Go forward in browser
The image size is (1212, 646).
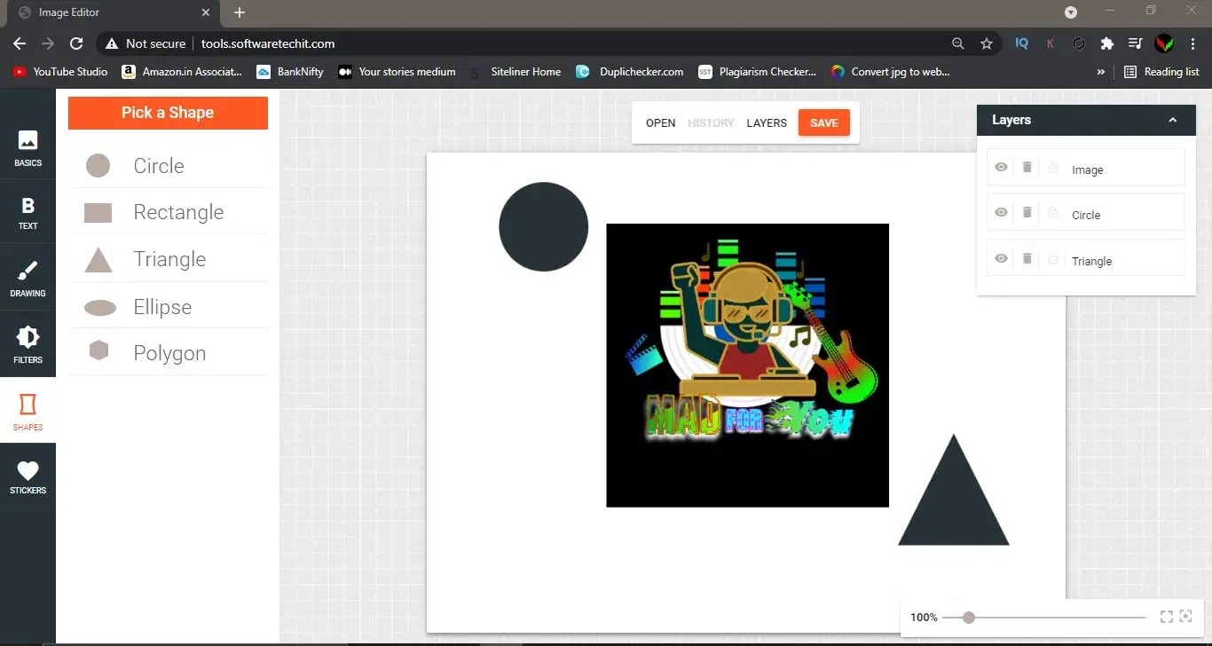tap(48, 43)
